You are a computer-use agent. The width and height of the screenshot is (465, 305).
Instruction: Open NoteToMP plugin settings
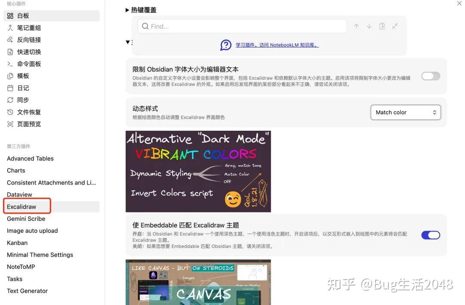[52, 267]
